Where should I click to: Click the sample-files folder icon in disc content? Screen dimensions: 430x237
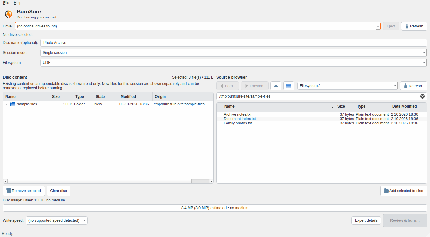13,104
